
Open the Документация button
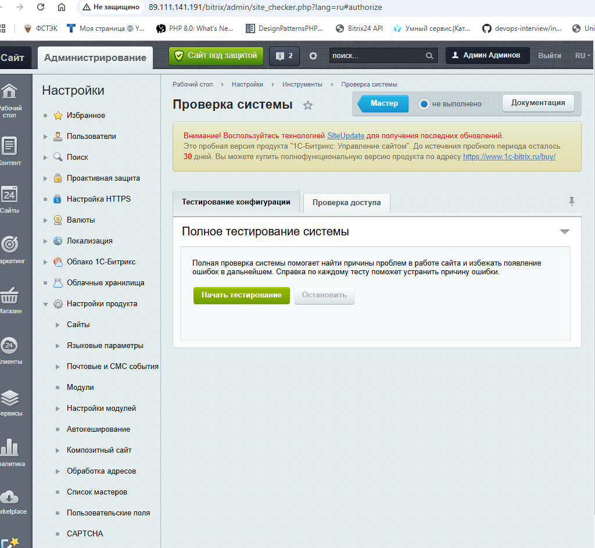click(x=538, y=103)
